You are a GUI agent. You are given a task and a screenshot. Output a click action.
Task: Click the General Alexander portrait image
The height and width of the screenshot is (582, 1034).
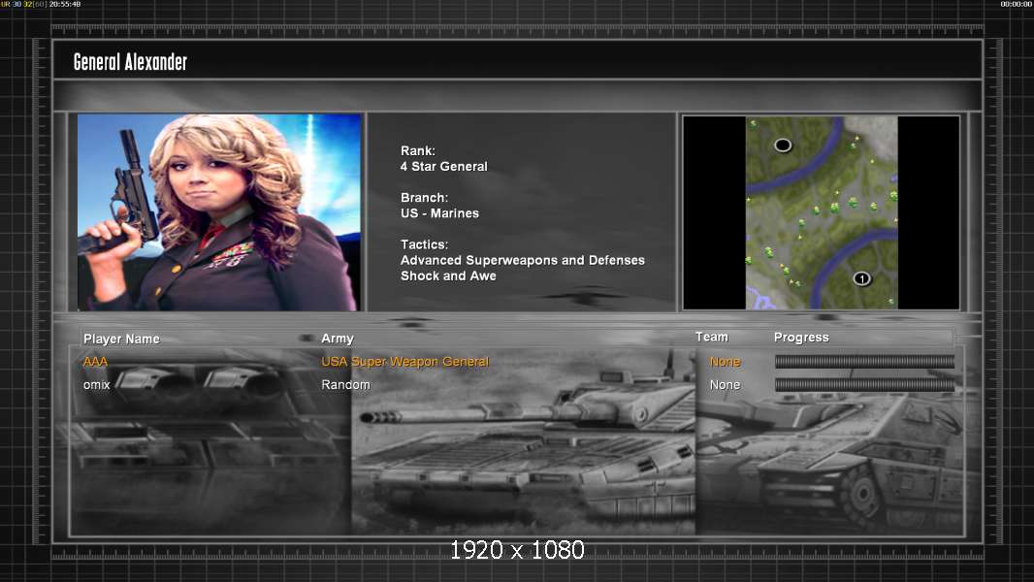(219, 211)
